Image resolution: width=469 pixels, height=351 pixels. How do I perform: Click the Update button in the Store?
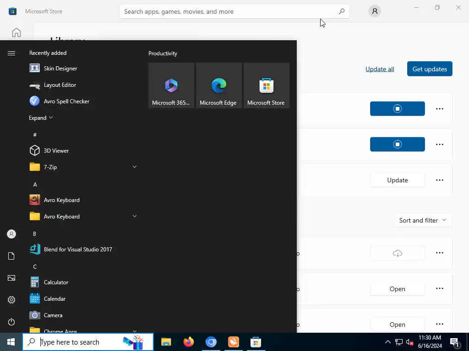[x=397, y=180]
